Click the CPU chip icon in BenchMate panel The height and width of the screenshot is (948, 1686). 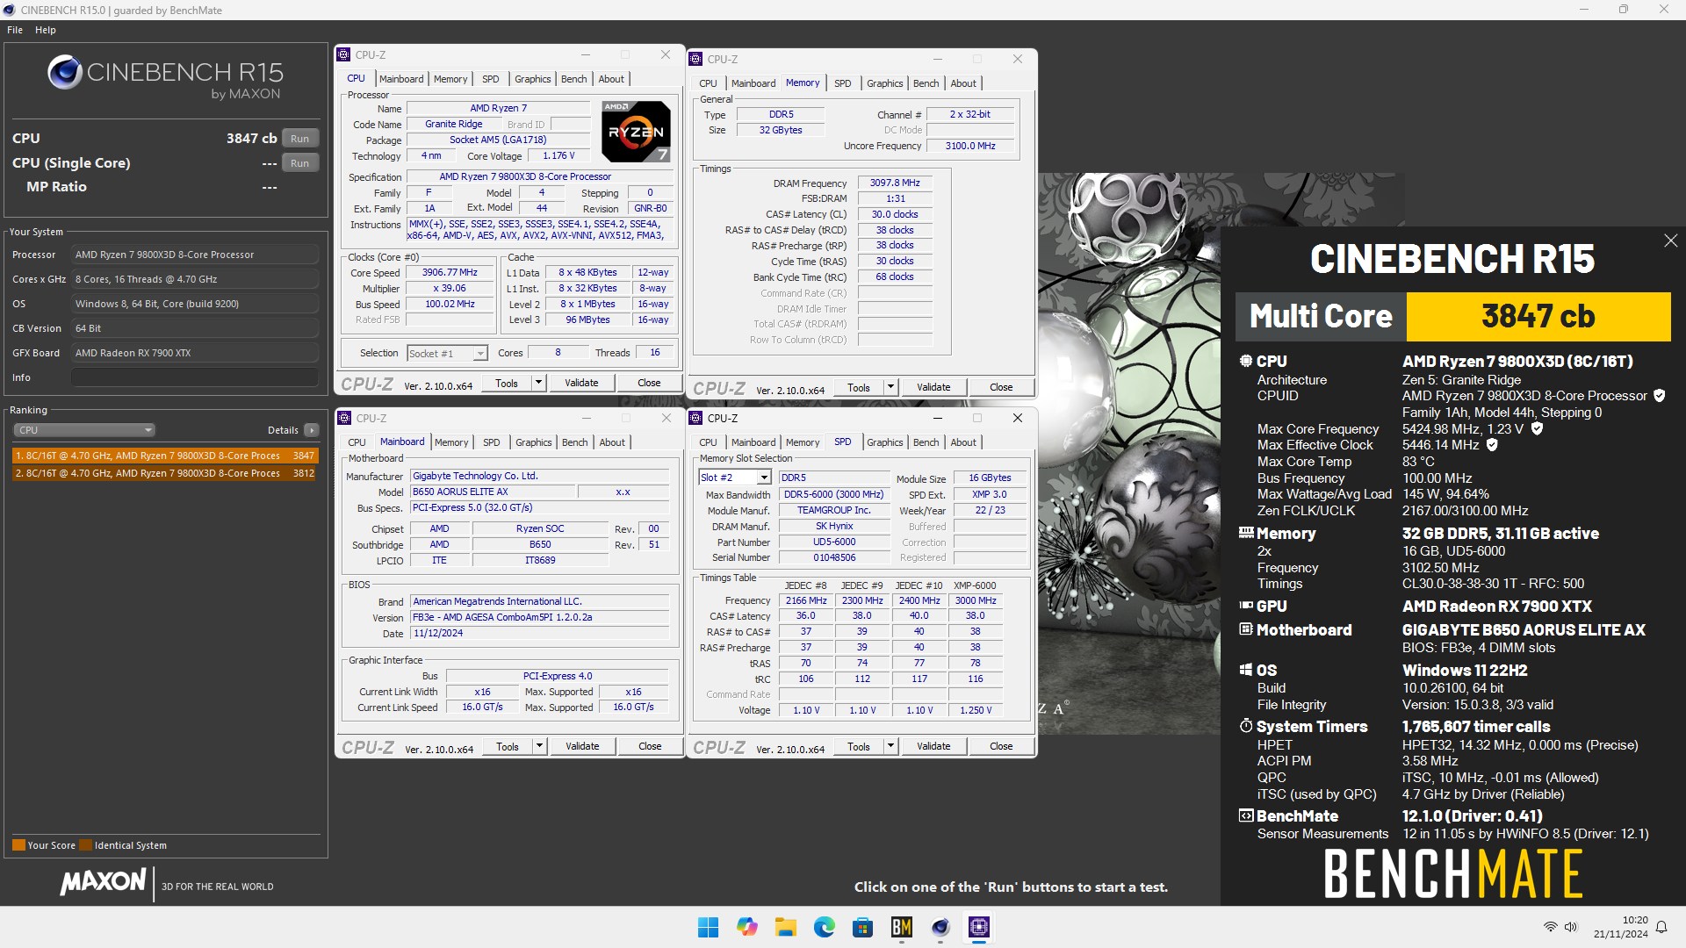[1245, 361]
